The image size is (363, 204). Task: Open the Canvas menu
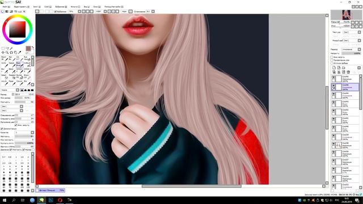tap(37, 7)
